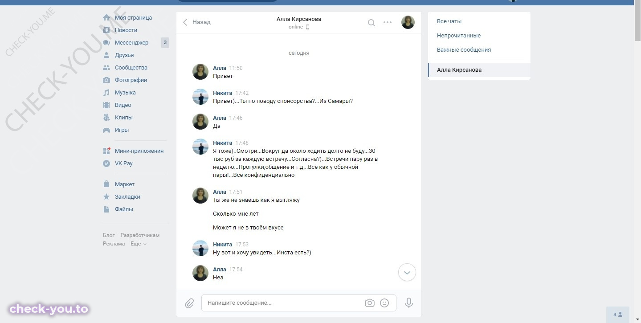Open the emoji smiley picker
Screen dimensions: 641x323
click(x=384, y=303)
